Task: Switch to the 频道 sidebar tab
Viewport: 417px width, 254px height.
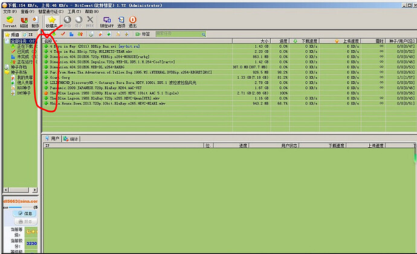Action: [x=12, y=35]
